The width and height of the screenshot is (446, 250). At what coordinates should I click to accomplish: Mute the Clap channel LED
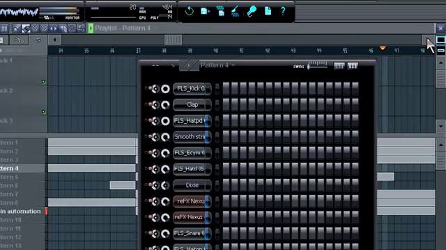150,105
